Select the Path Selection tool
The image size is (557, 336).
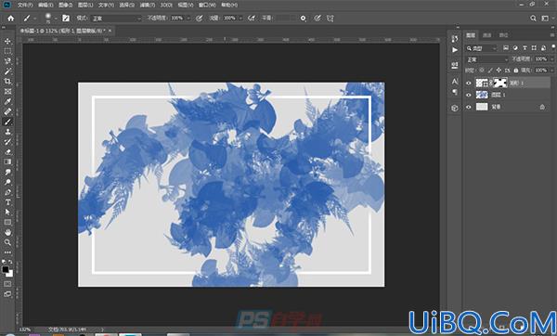pyautogui.click(x=7, y=212)
